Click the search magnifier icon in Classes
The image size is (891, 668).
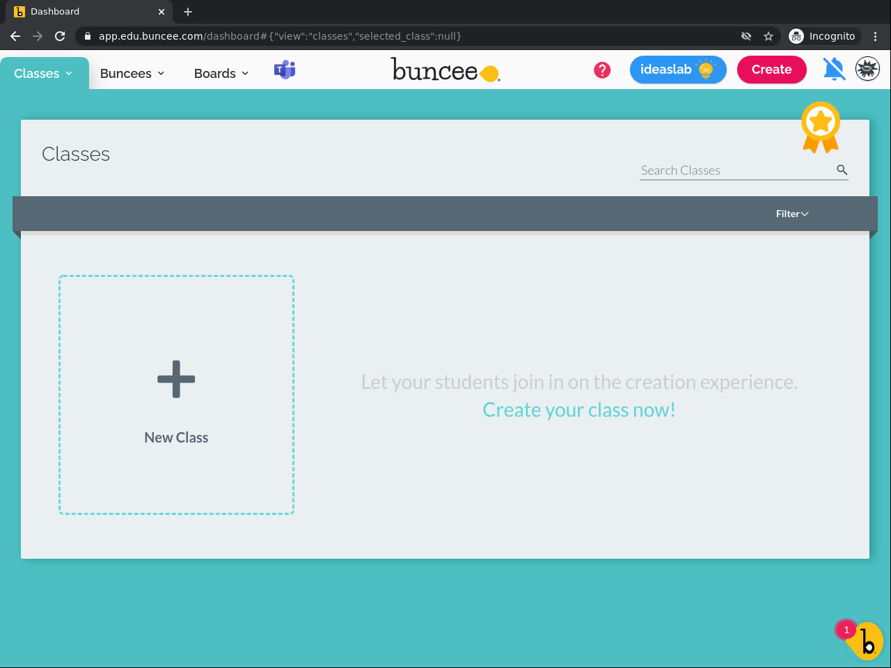(842, 170)
